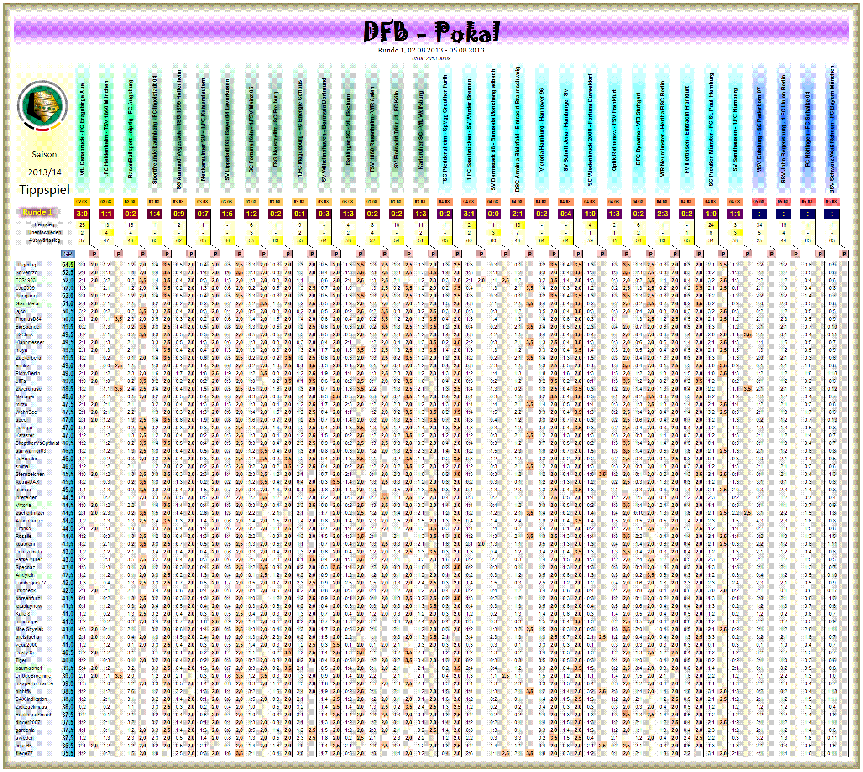Image resolution: width=863 pixels, height=772 pixels.
Task: Select the 'Runde 1, 02.08.2013 - 05.08.2013' subtitle
Action: pos(431,50)
